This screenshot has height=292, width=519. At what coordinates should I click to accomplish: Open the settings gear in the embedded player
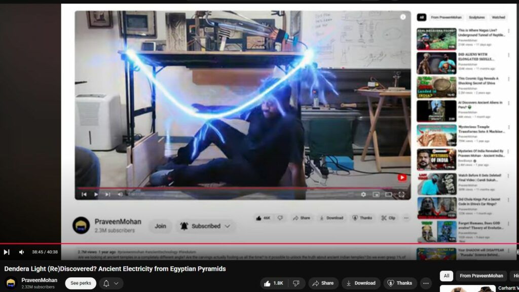pyautogui.click(x=363, y=194)
